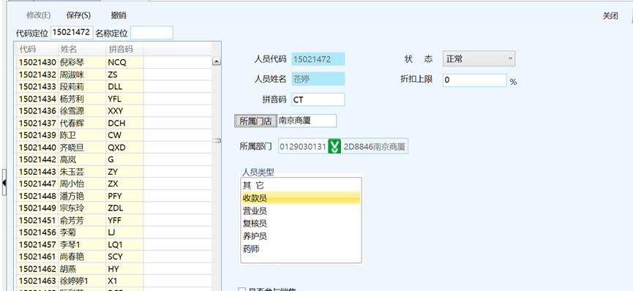Collapse the left panel arrow handle

4,183
